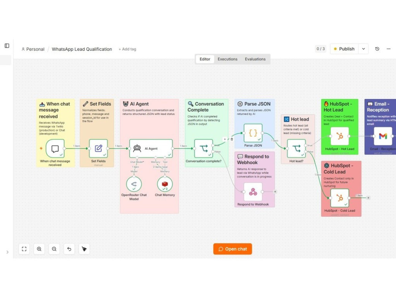Expand the Publish dropdown arrow
This screenshot has width=396, height=297.
point(364,49)
